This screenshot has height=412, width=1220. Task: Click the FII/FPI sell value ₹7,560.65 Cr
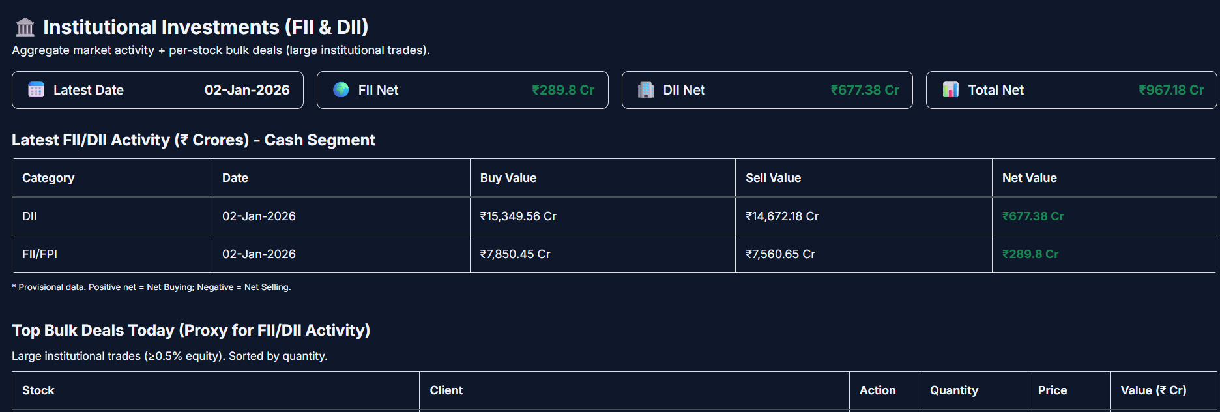[780, 254]
